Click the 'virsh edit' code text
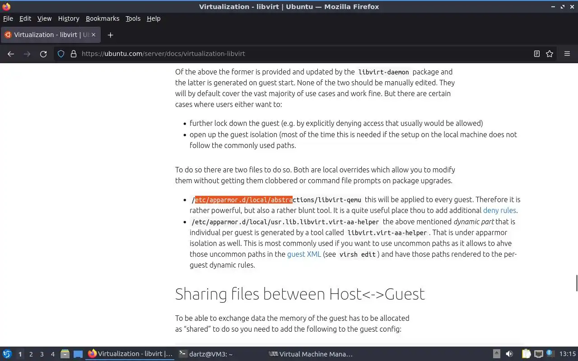Viewport: 578px width, 361px height. (x=358, y=254)
